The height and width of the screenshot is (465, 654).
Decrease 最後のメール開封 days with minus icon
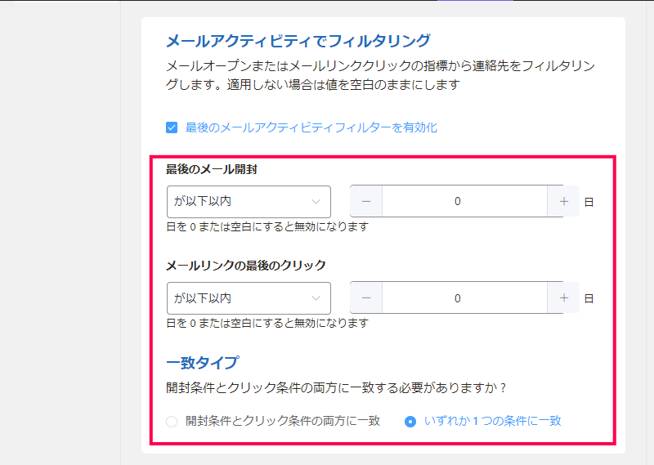coord(366,201)
